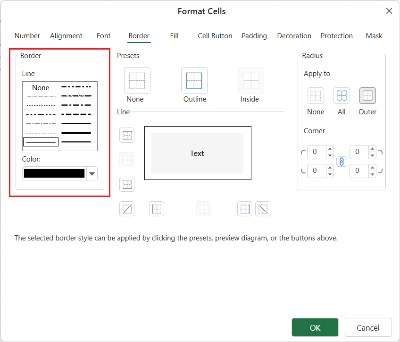Apply the None border preset
400x342 pixels.
click(137, 80)
